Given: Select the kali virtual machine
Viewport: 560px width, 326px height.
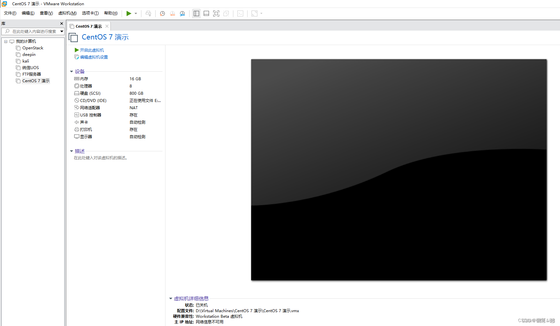Looking at the screenshot, I should [x=26, y=61].
